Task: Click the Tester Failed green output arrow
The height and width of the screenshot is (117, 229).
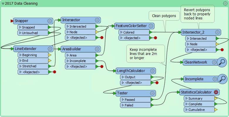Action: (x=152, y=105)
